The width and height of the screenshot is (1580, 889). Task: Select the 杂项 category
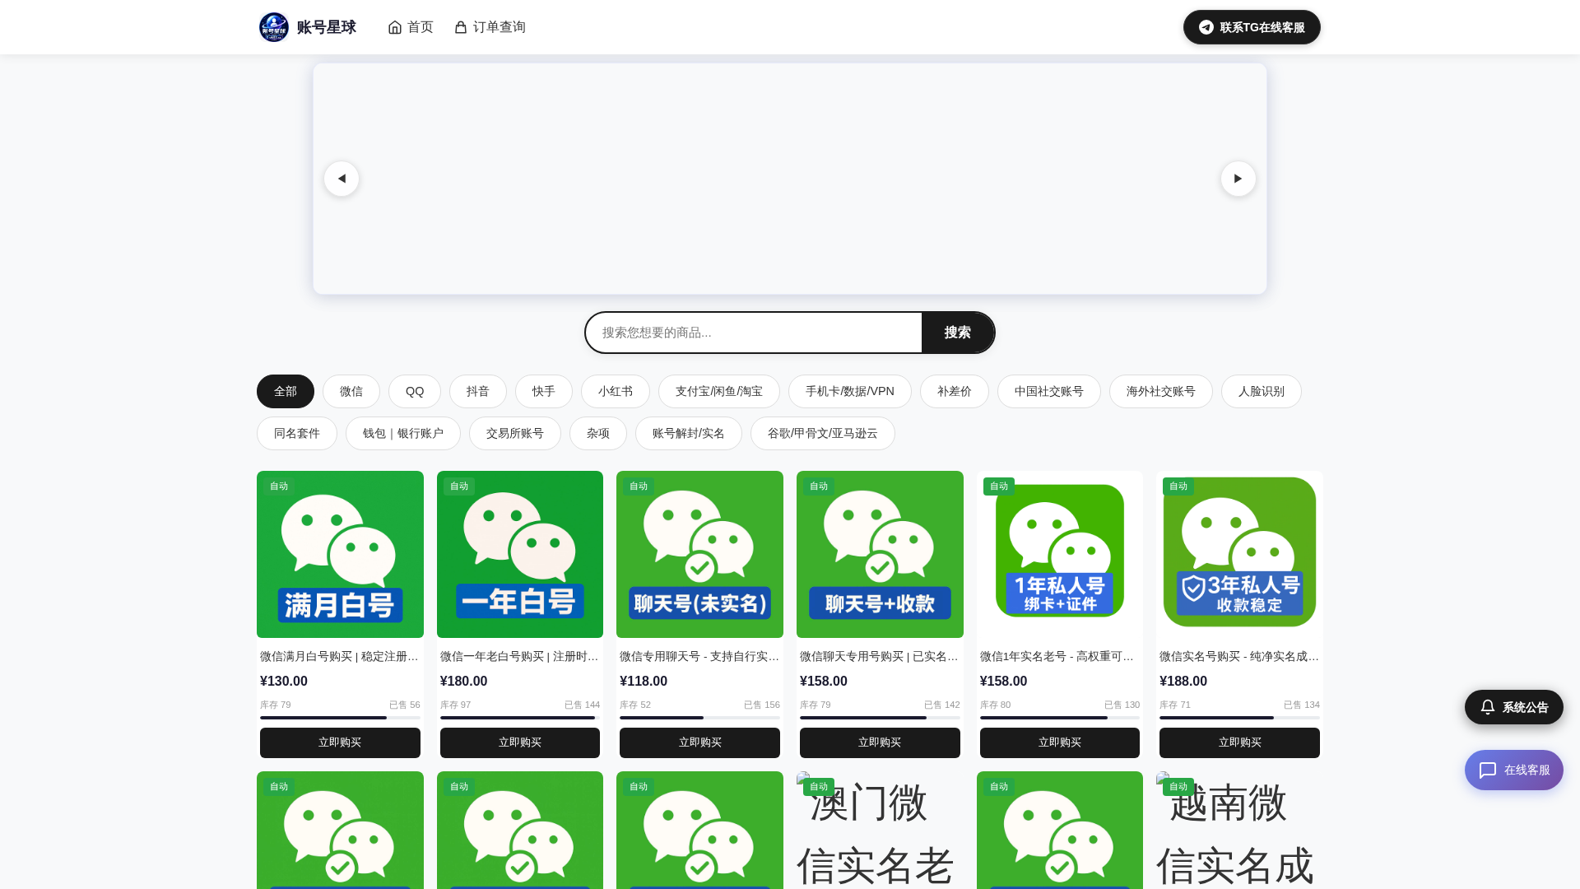coord(598,434)
